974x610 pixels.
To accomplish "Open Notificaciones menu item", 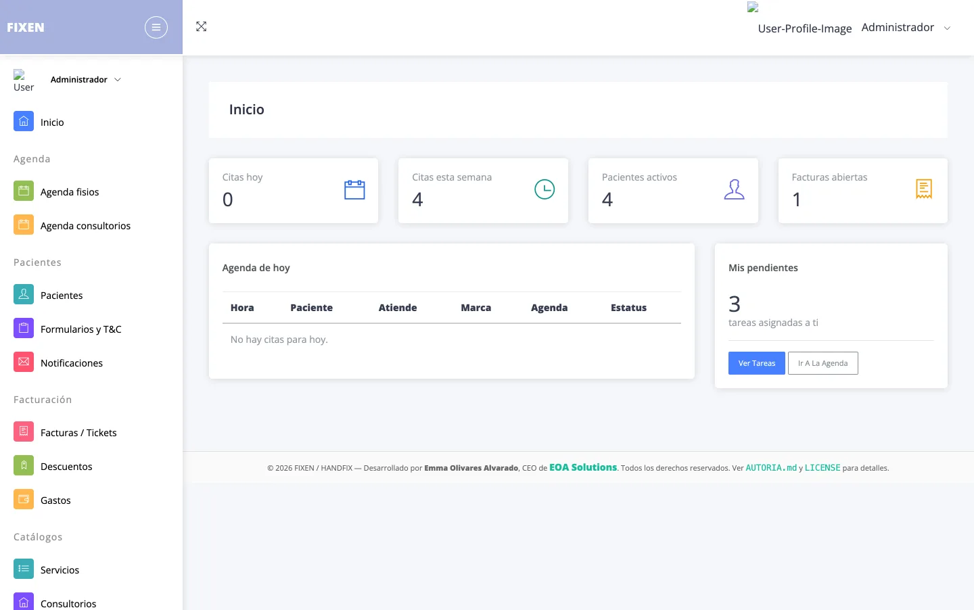I will tap(72, 363).
